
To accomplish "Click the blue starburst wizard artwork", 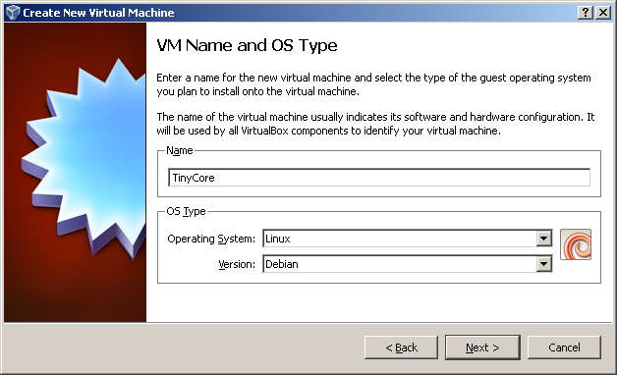I will 84,157.
